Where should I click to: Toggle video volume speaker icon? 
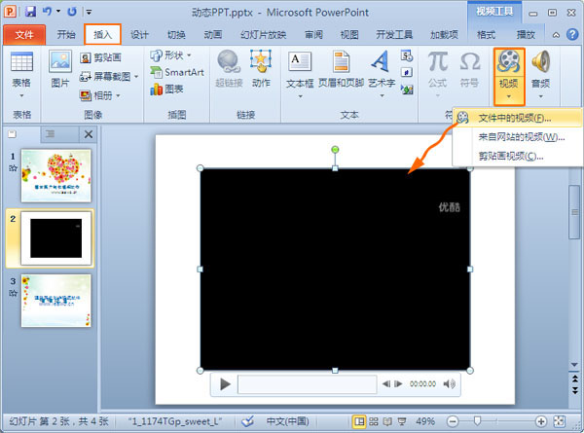tap(449, 383)
